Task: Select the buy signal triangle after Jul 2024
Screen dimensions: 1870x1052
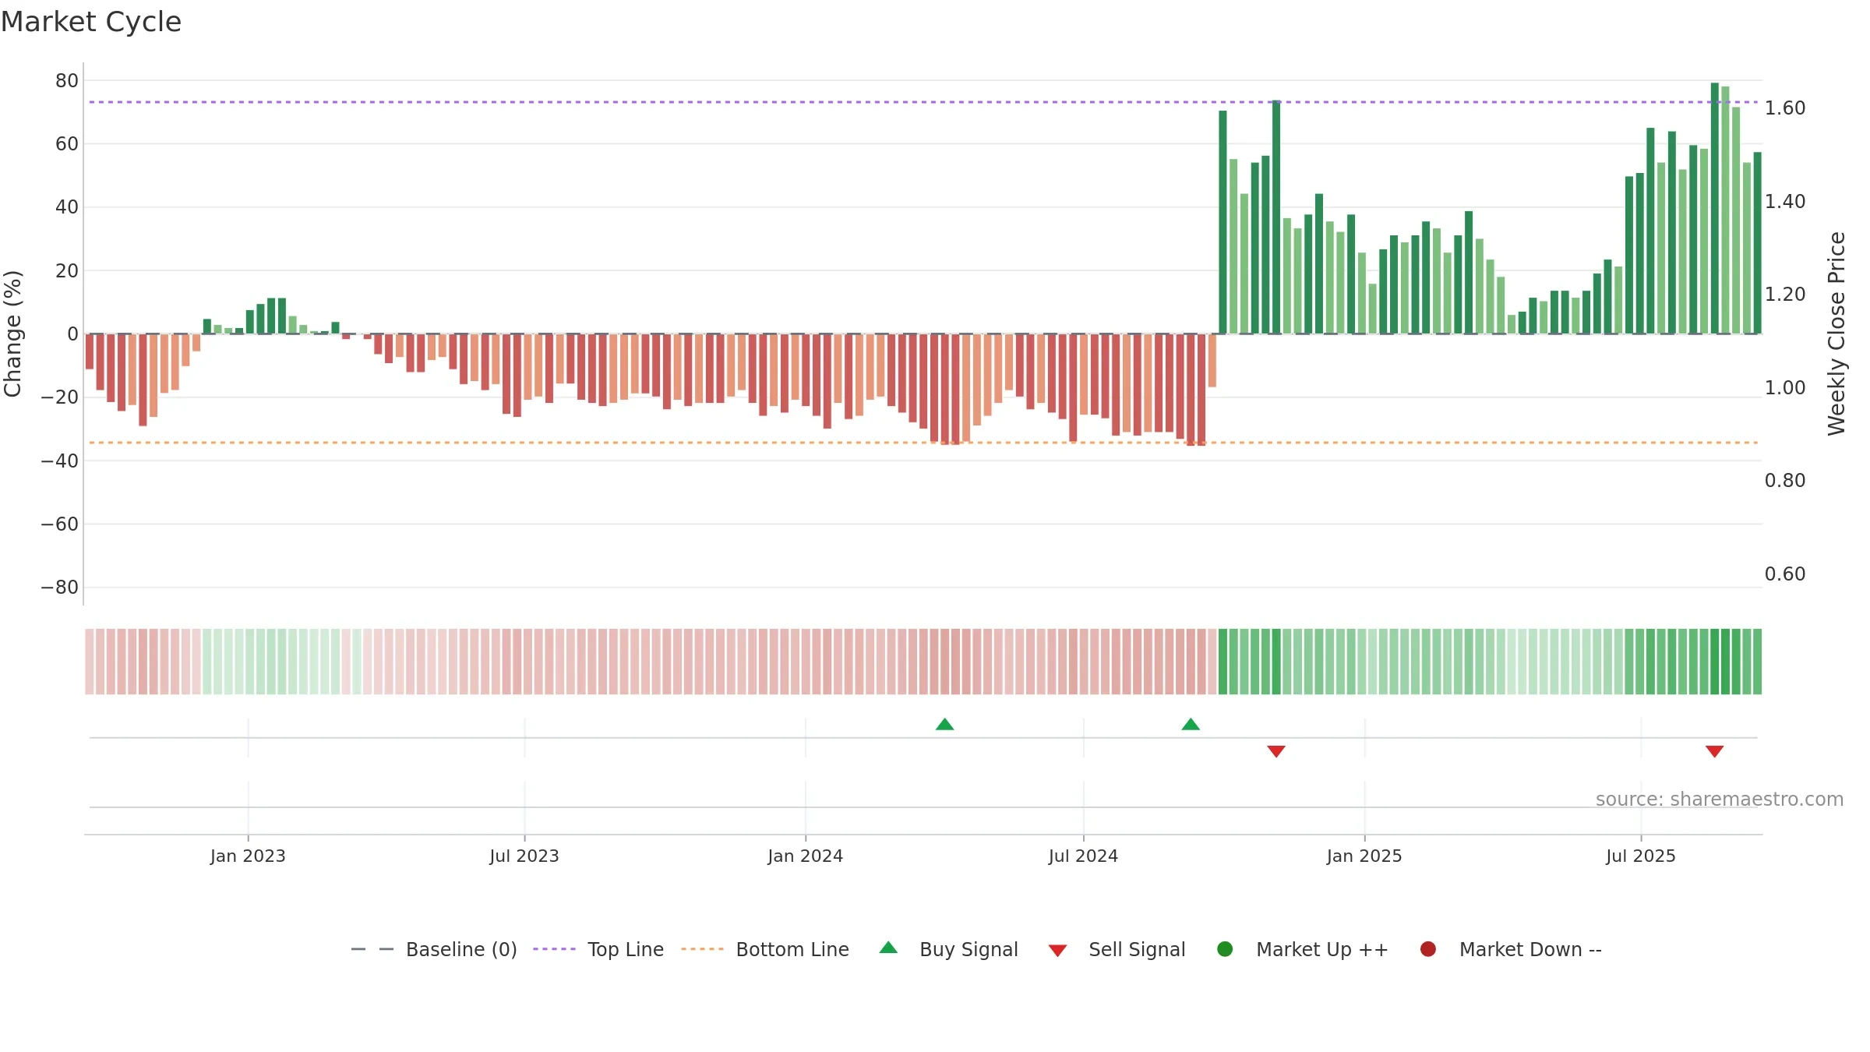Action: click(x=1191, y=724)
